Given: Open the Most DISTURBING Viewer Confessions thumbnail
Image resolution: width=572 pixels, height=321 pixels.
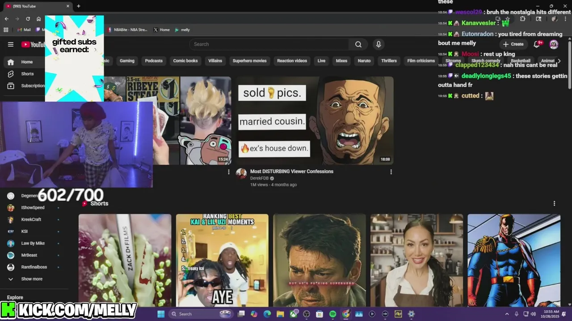Looking at the screenshot, I should (315, 120).
